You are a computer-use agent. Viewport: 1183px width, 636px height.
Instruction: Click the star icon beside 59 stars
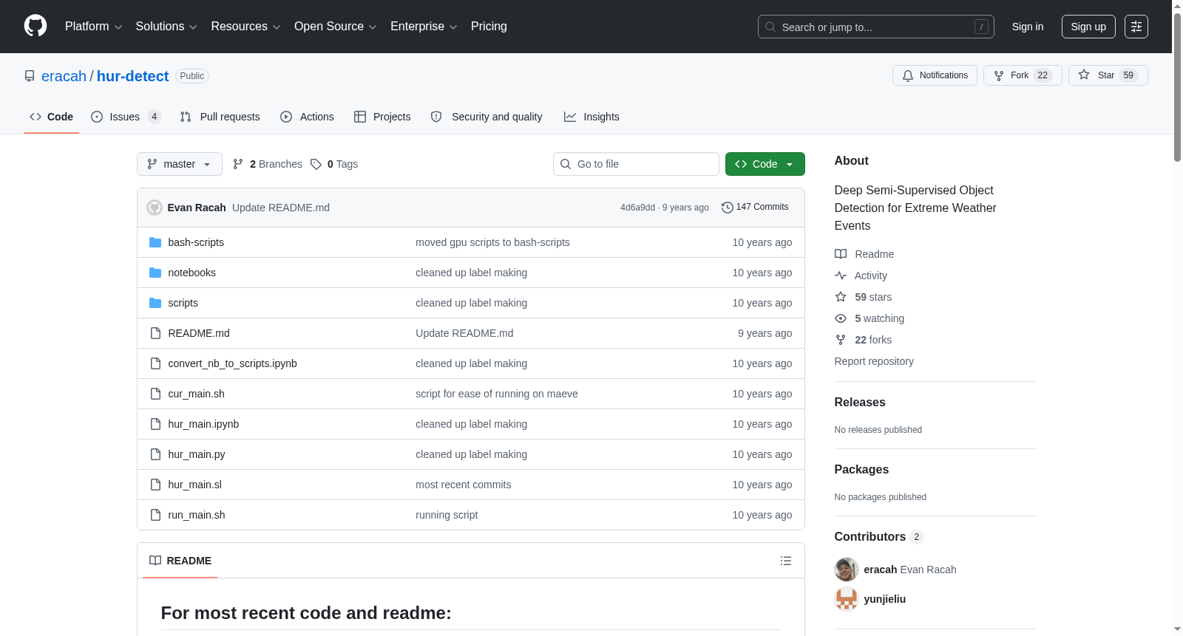pyautogui.click(x=841, y=297)
